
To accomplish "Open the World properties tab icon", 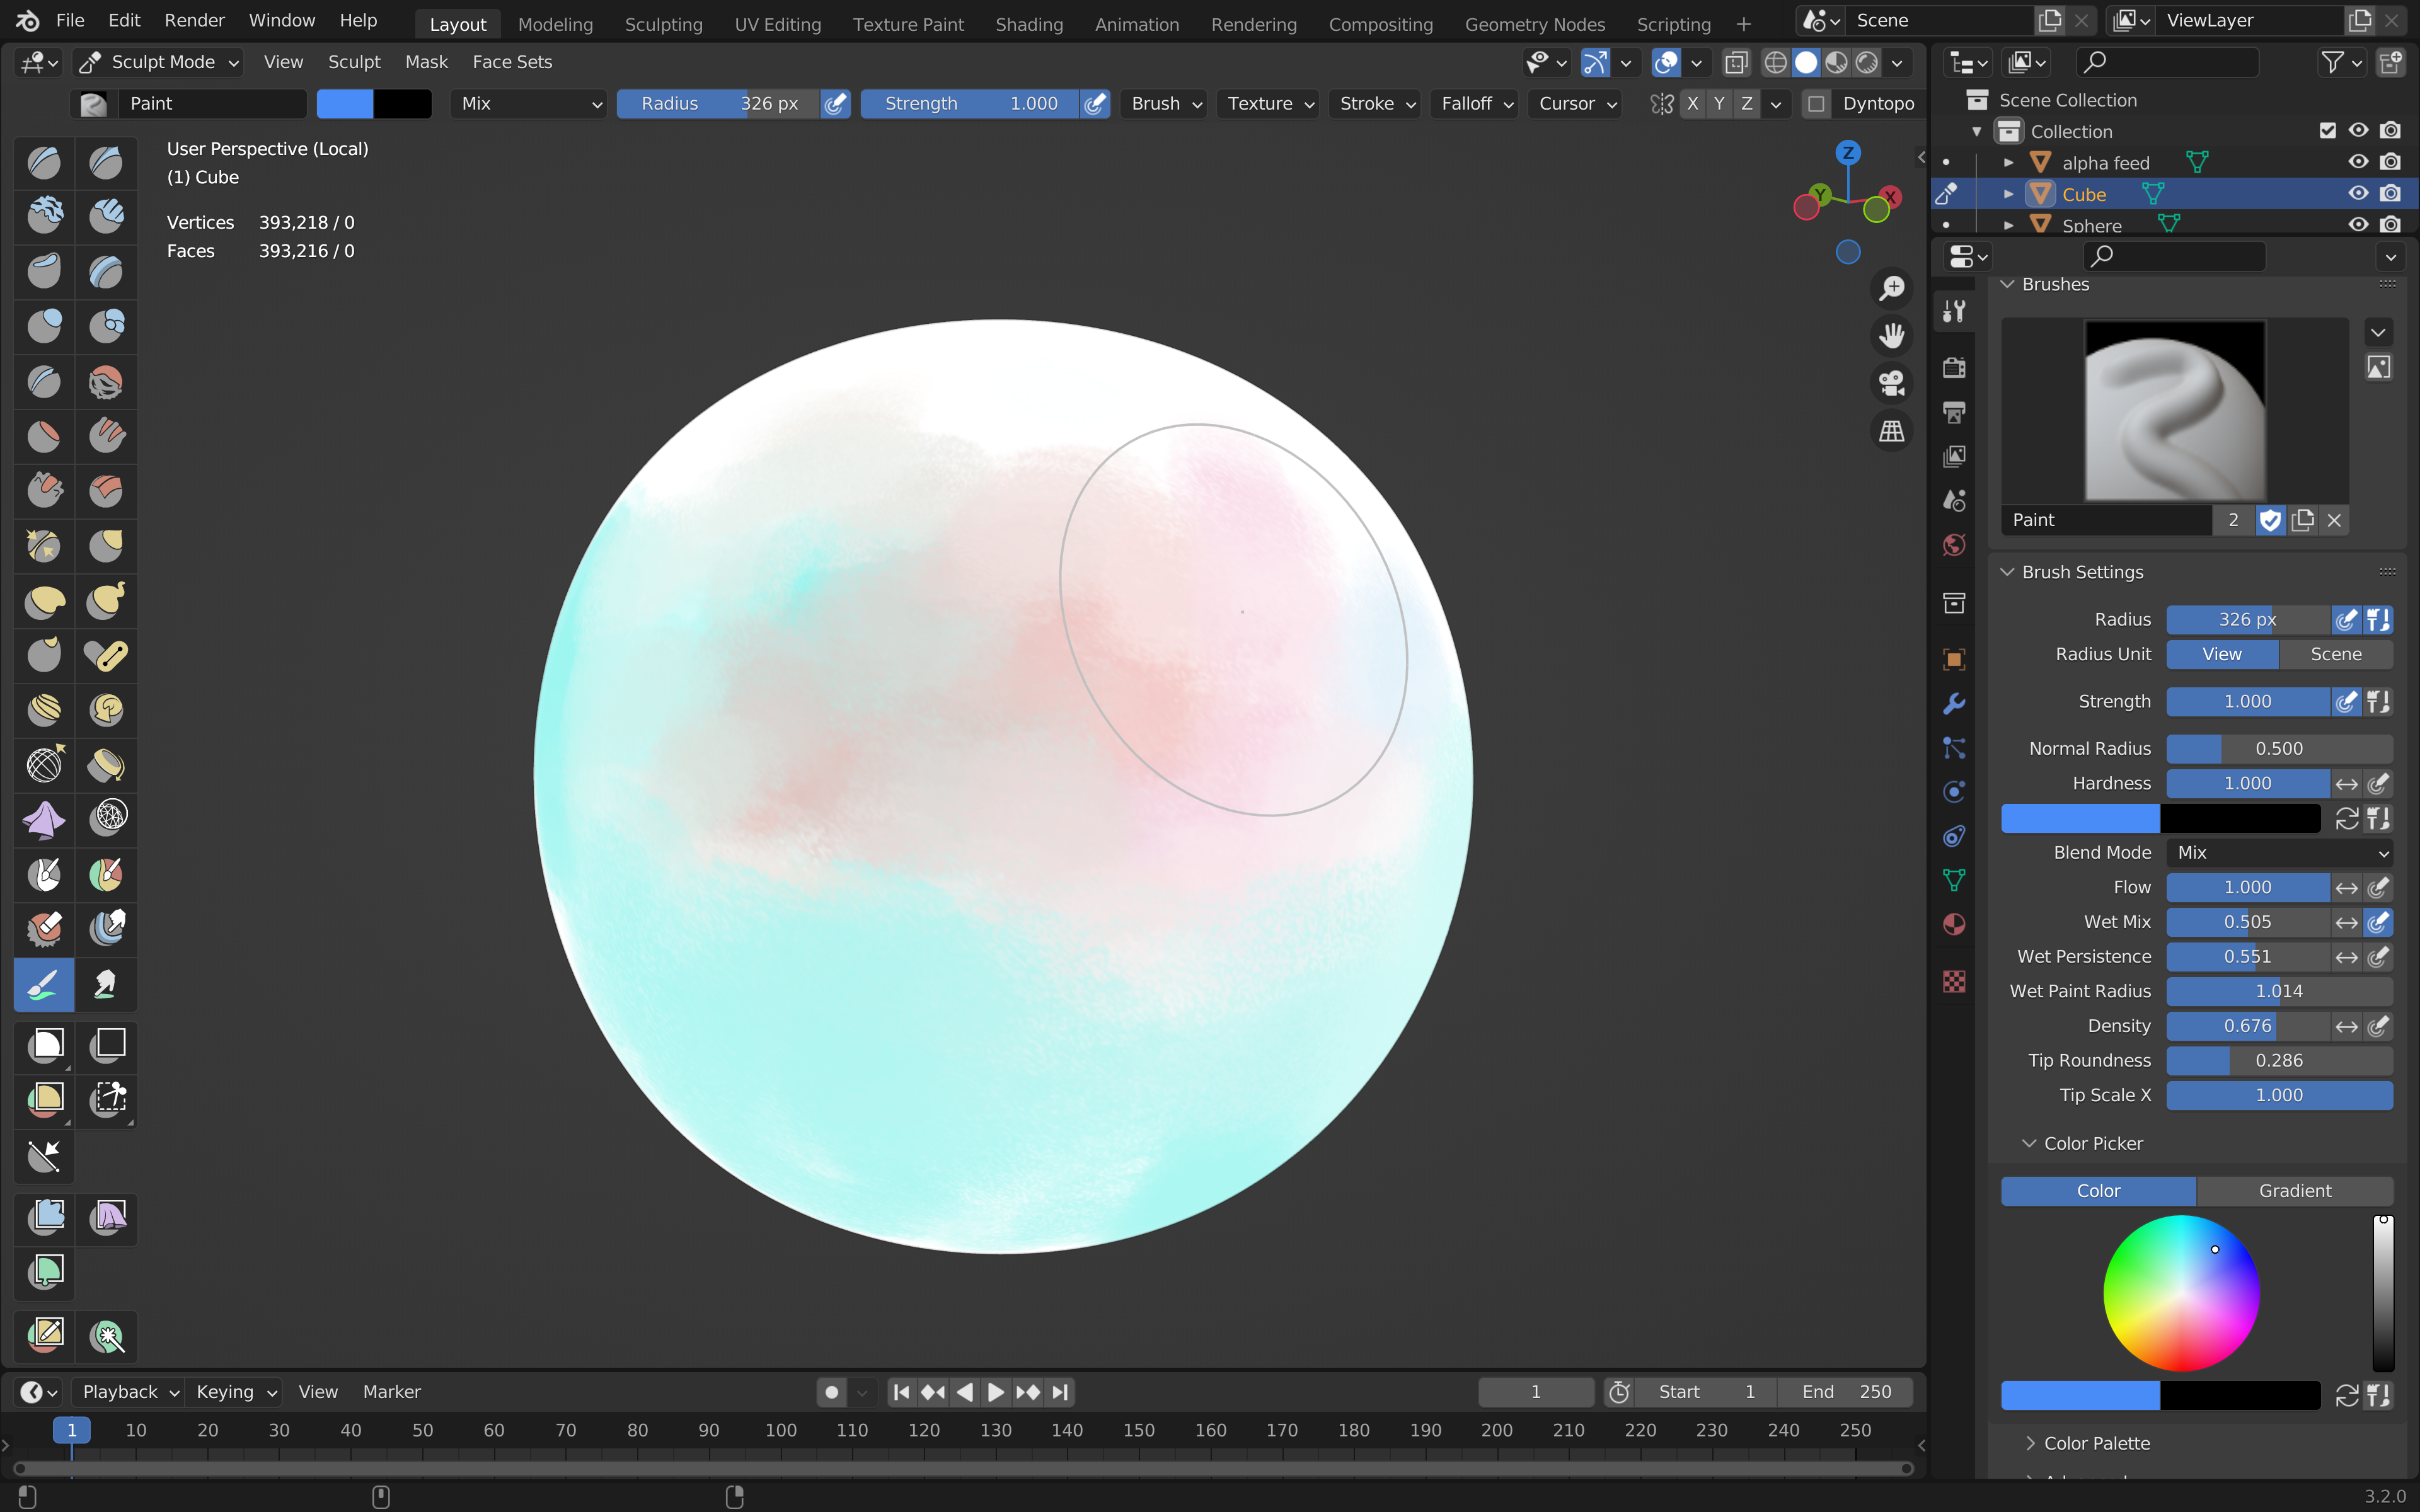I will [x=1954, y=545].
